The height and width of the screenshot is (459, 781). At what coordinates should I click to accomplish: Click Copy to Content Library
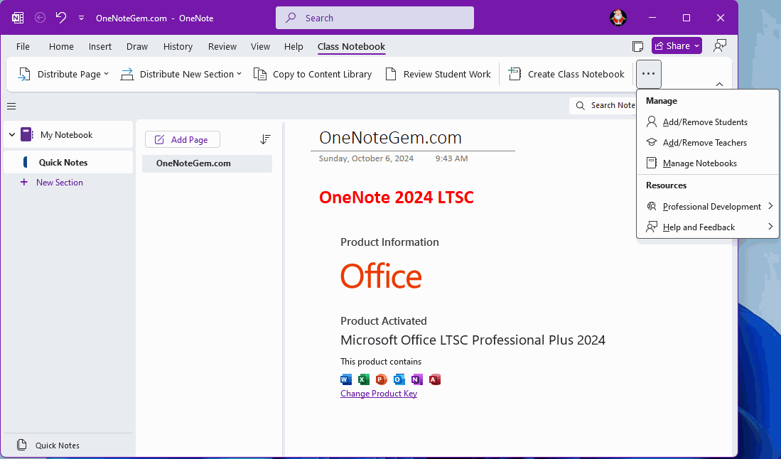tap(313, 74)
